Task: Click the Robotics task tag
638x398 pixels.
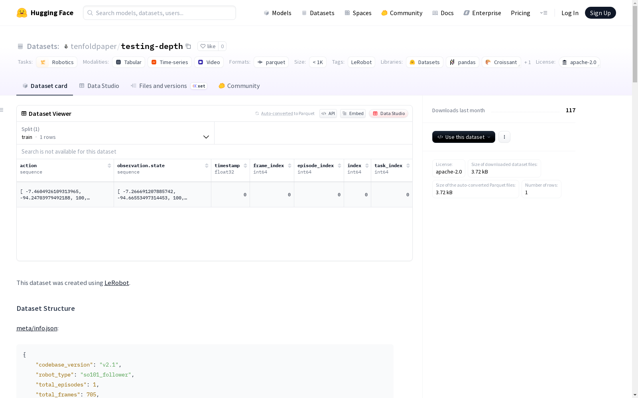Action: [57, 62]
